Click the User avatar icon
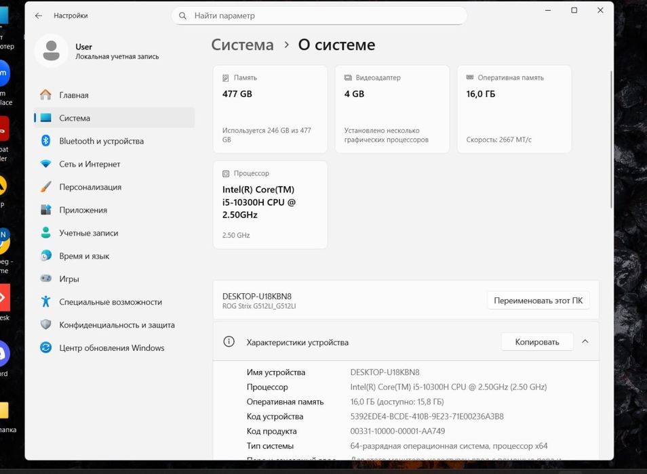 tap(51, 51)
